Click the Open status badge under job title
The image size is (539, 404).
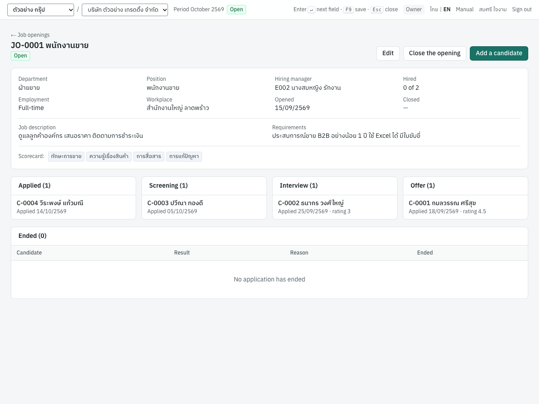[20, 56]
